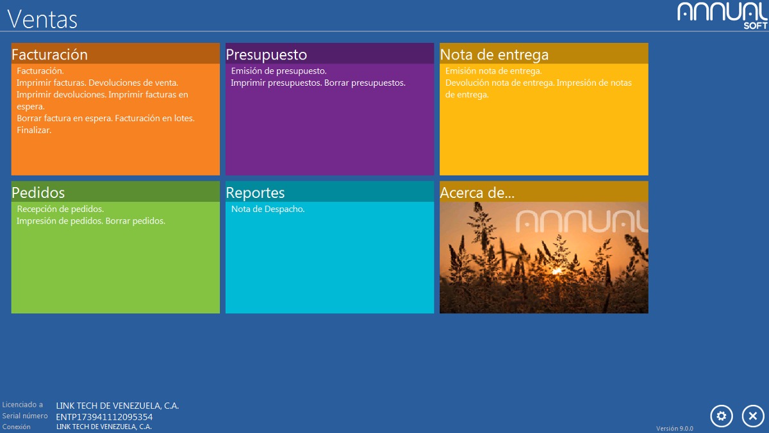
Task: Click the company name beside Conexión
Action: [x=104, y=427]
